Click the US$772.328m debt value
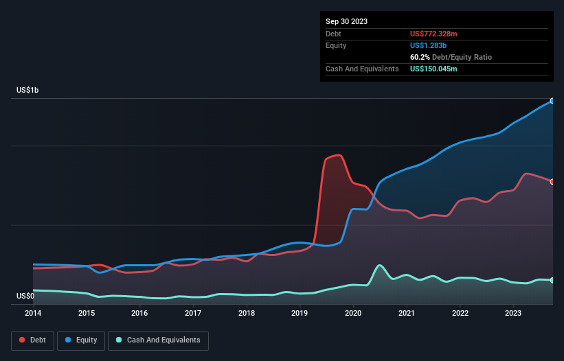Image resolution: width=564 pixels, height=361 pixels. tap(433, 34)
